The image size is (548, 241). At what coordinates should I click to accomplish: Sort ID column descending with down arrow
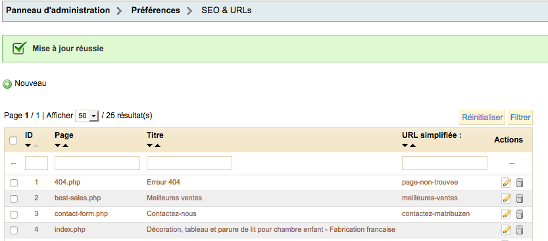pos(28,145)
